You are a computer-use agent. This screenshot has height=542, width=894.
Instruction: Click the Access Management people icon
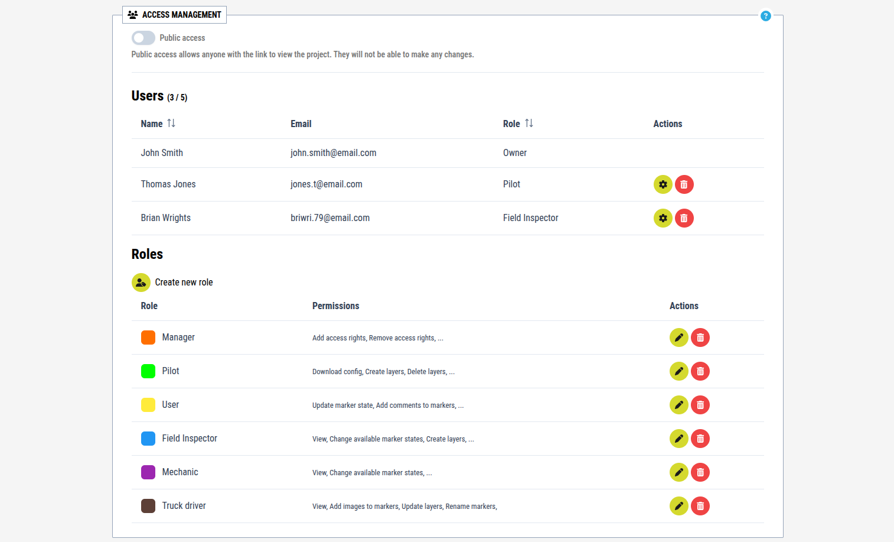tap(133, 15)
